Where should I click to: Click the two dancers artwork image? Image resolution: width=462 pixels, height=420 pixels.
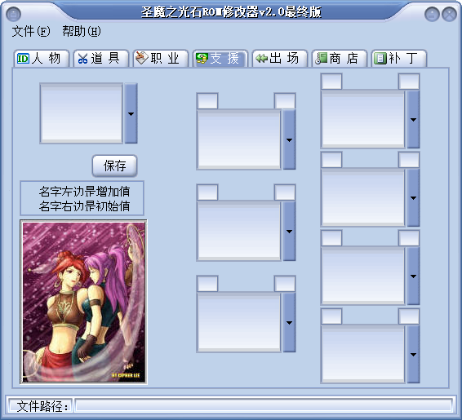[84, 302]
